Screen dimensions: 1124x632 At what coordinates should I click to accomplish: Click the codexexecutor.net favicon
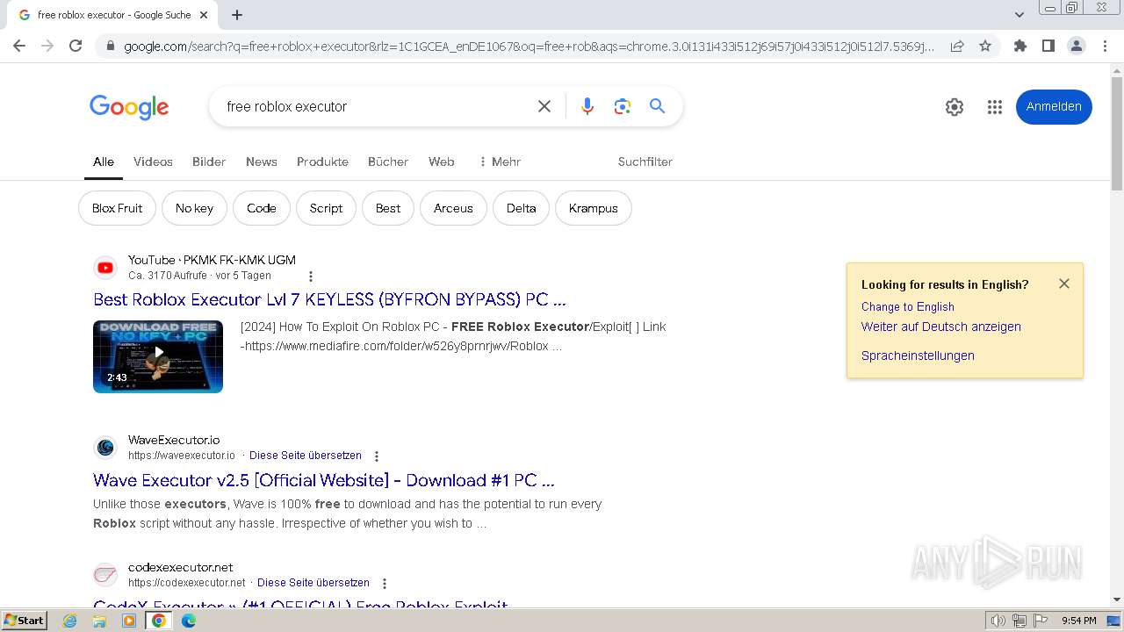point(105,575)
